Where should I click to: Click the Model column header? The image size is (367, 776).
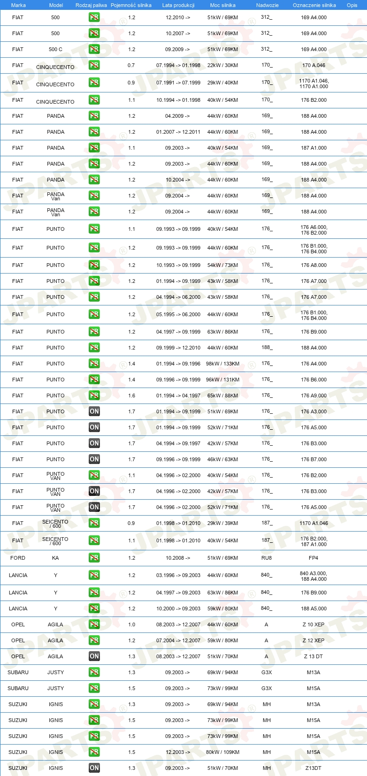click(x=56, y=5)
